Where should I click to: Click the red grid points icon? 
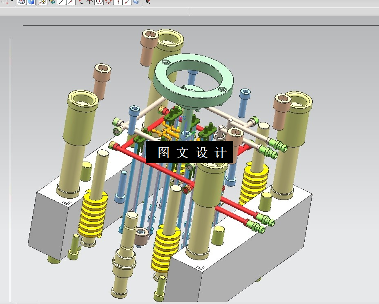click(x=148, y=2)
